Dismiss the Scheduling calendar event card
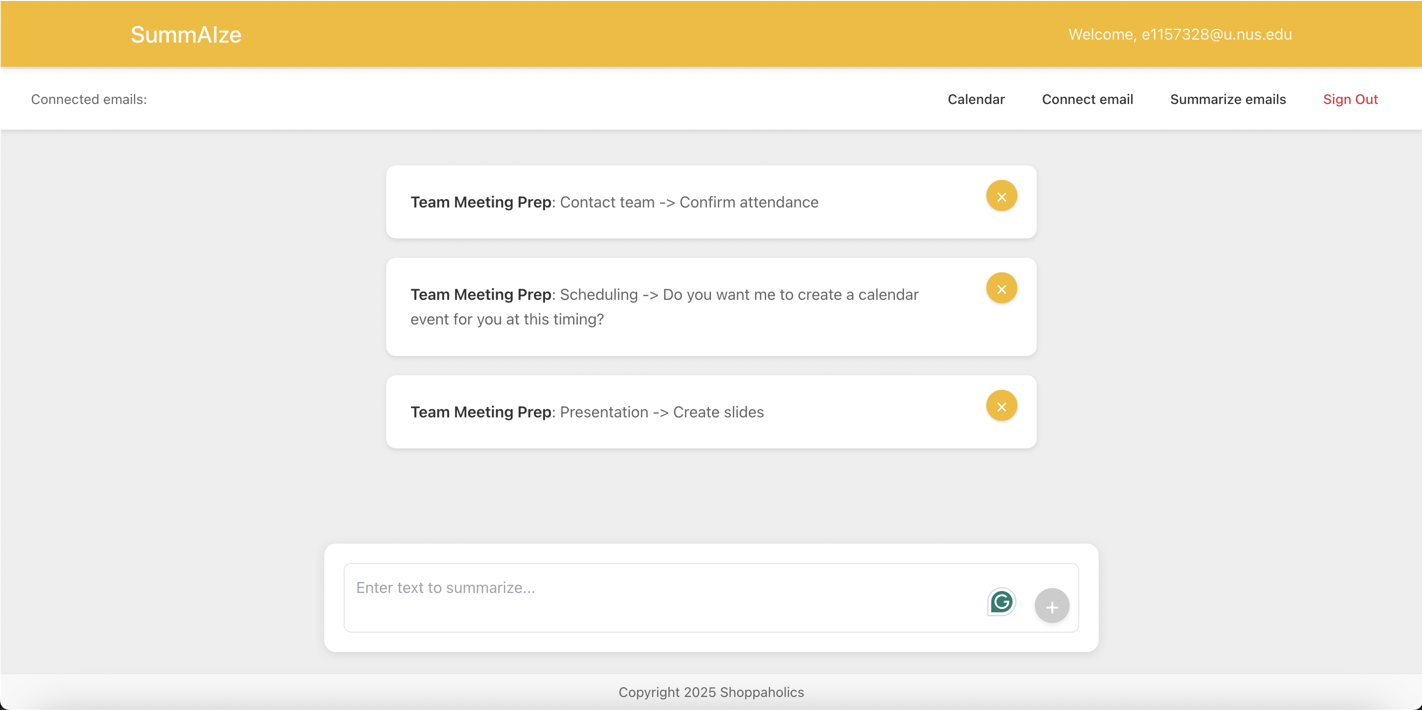 [1001, 289]
